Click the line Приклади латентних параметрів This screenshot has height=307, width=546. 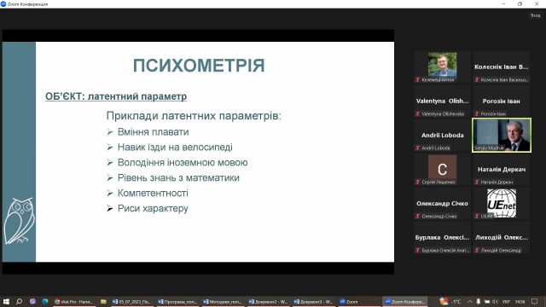click(x=194, y=116)
